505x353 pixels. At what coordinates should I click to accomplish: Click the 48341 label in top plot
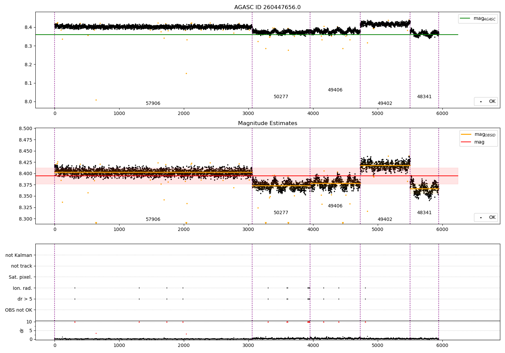(x=424, y=97)
